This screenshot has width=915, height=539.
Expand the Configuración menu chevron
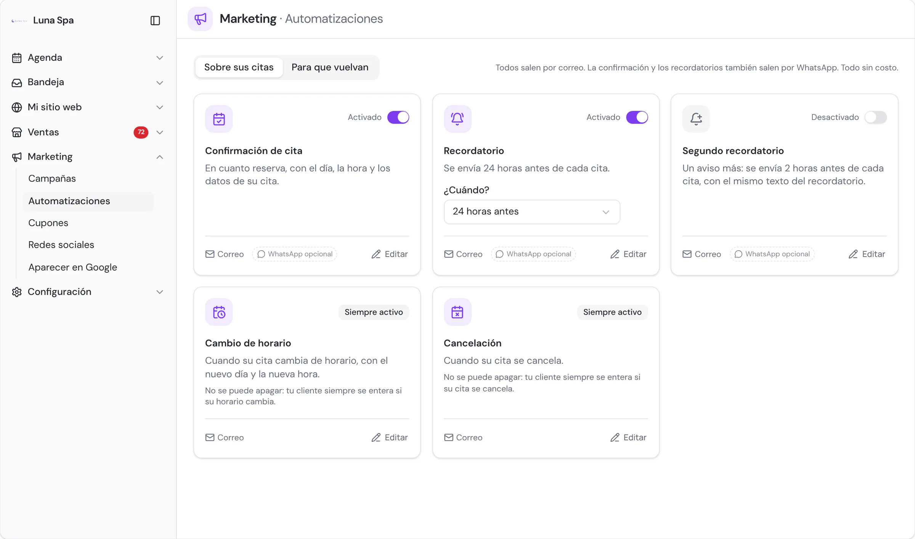pos(160,292)
